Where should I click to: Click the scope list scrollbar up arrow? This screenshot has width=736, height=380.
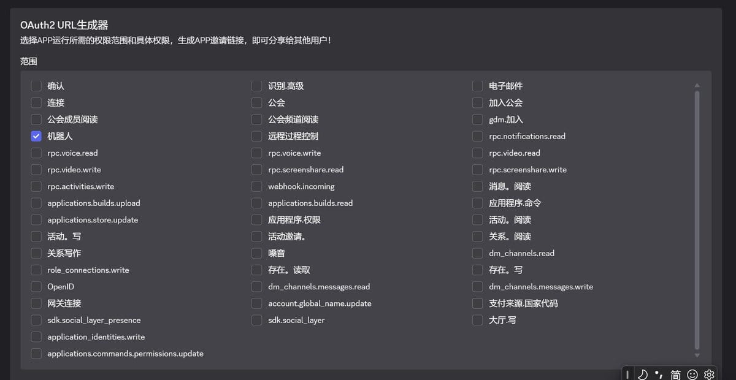697,85
